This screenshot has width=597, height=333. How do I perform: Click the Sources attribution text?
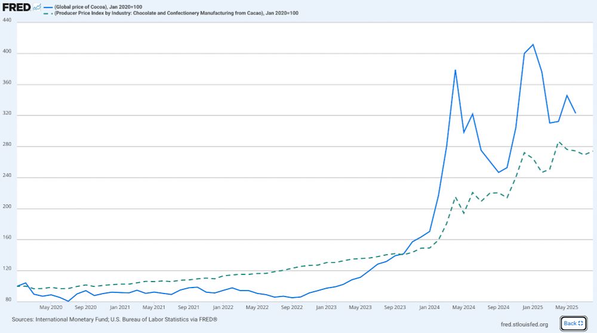click(114, 319)
